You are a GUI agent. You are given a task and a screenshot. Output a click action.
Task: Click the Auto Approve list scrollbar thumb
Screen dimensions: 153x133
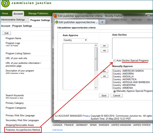[96, 59]
